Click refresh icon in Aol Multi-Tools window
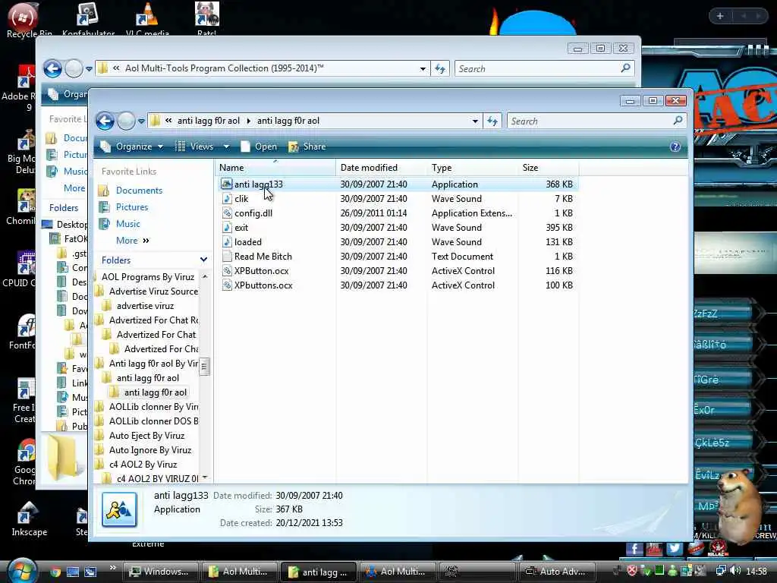The image size is (777, 583). pos(440,68)
